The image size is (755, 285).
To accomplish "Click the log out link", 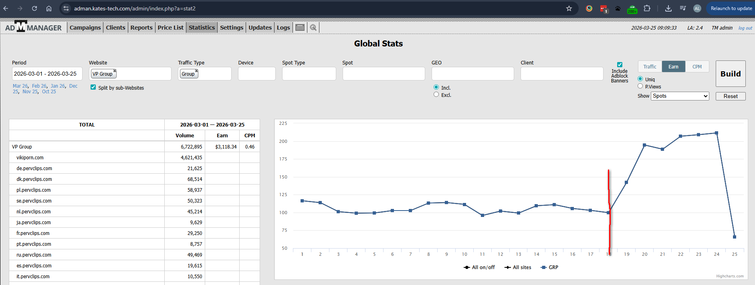I will 745,28.
